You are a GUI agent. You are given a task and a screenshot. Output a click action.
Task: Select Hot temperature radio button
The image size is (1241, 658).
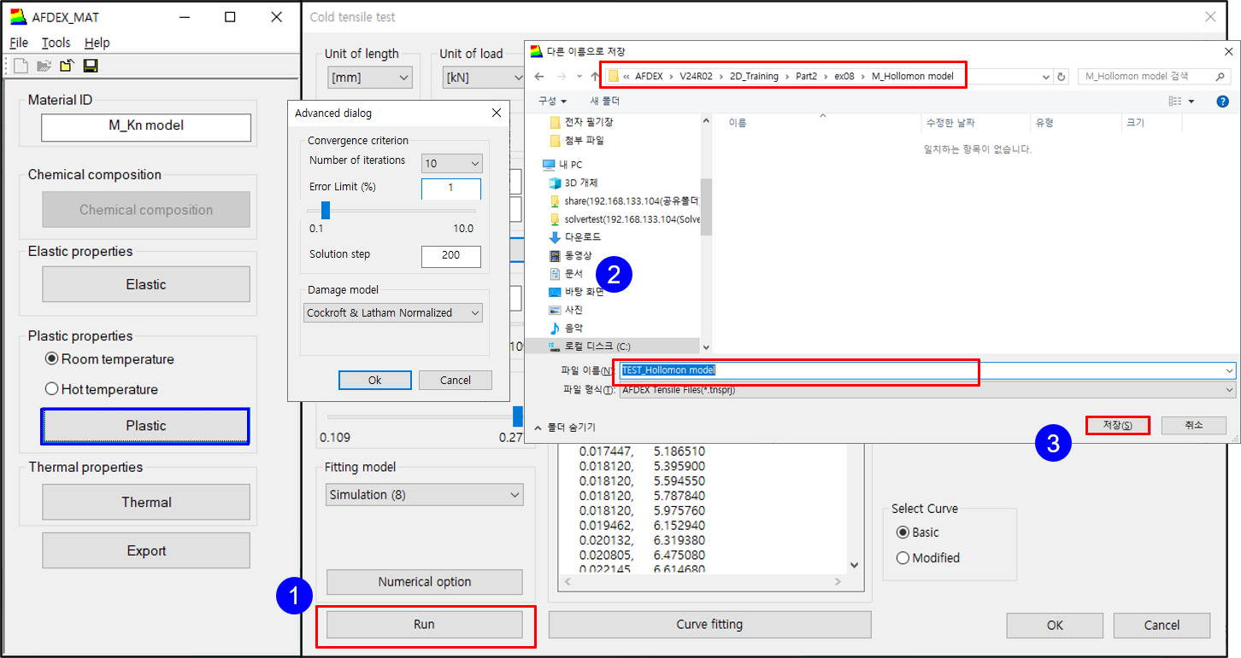tap(52, 389)
